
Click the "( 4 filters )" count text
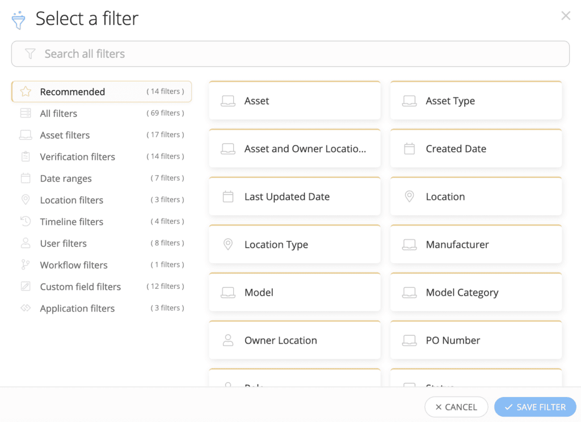(x=167, y=221)
